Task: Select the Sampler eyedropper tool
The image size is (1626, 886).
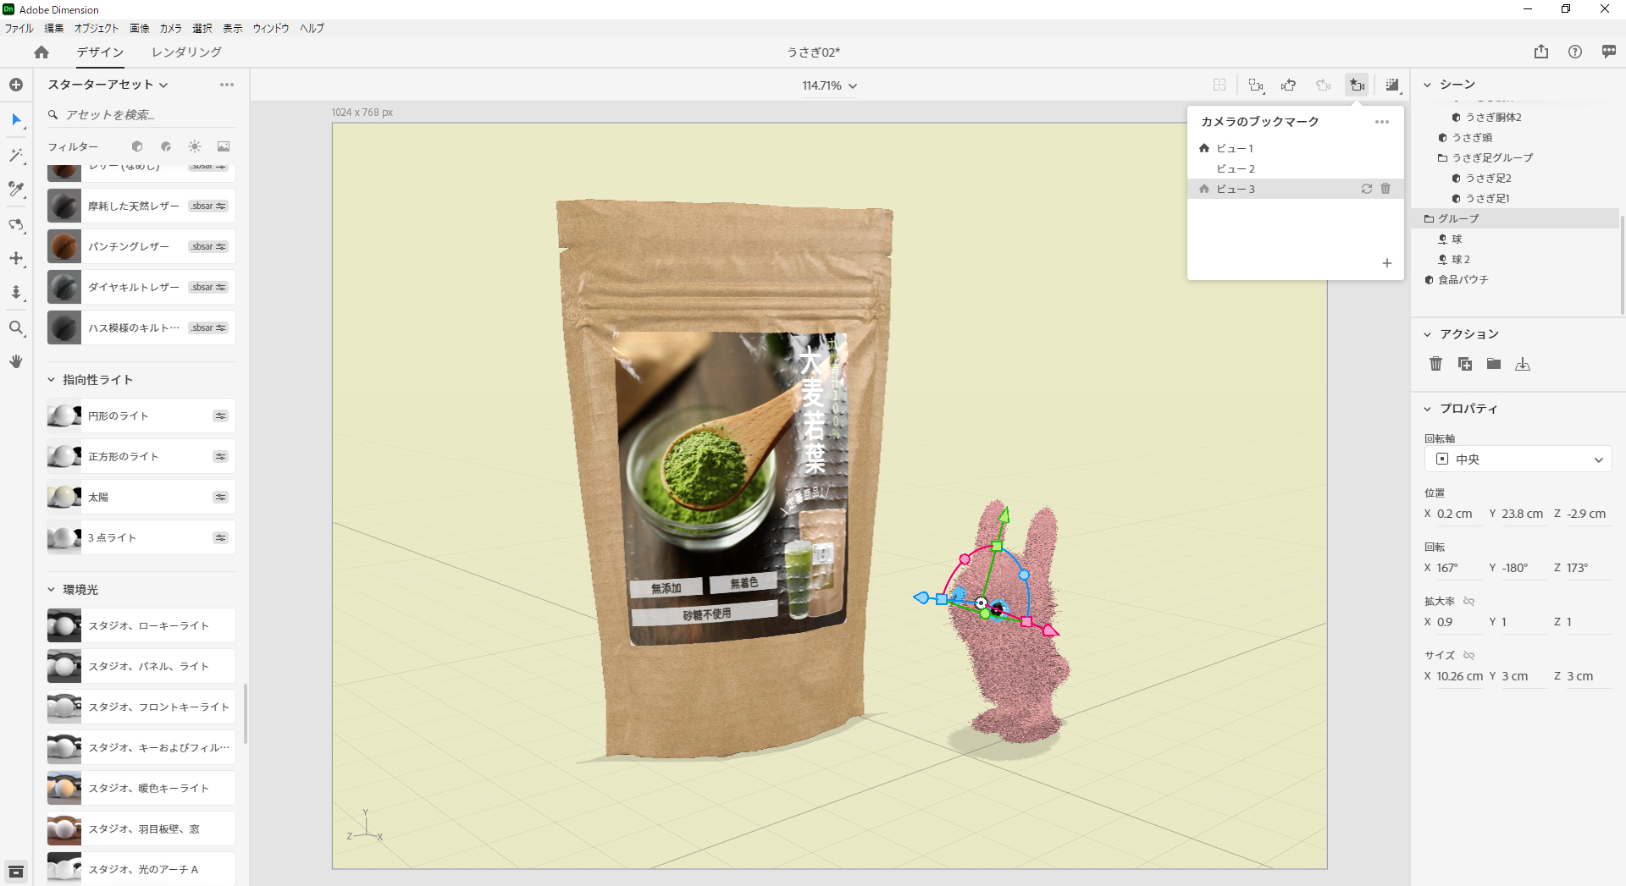Action: (16, 190)
